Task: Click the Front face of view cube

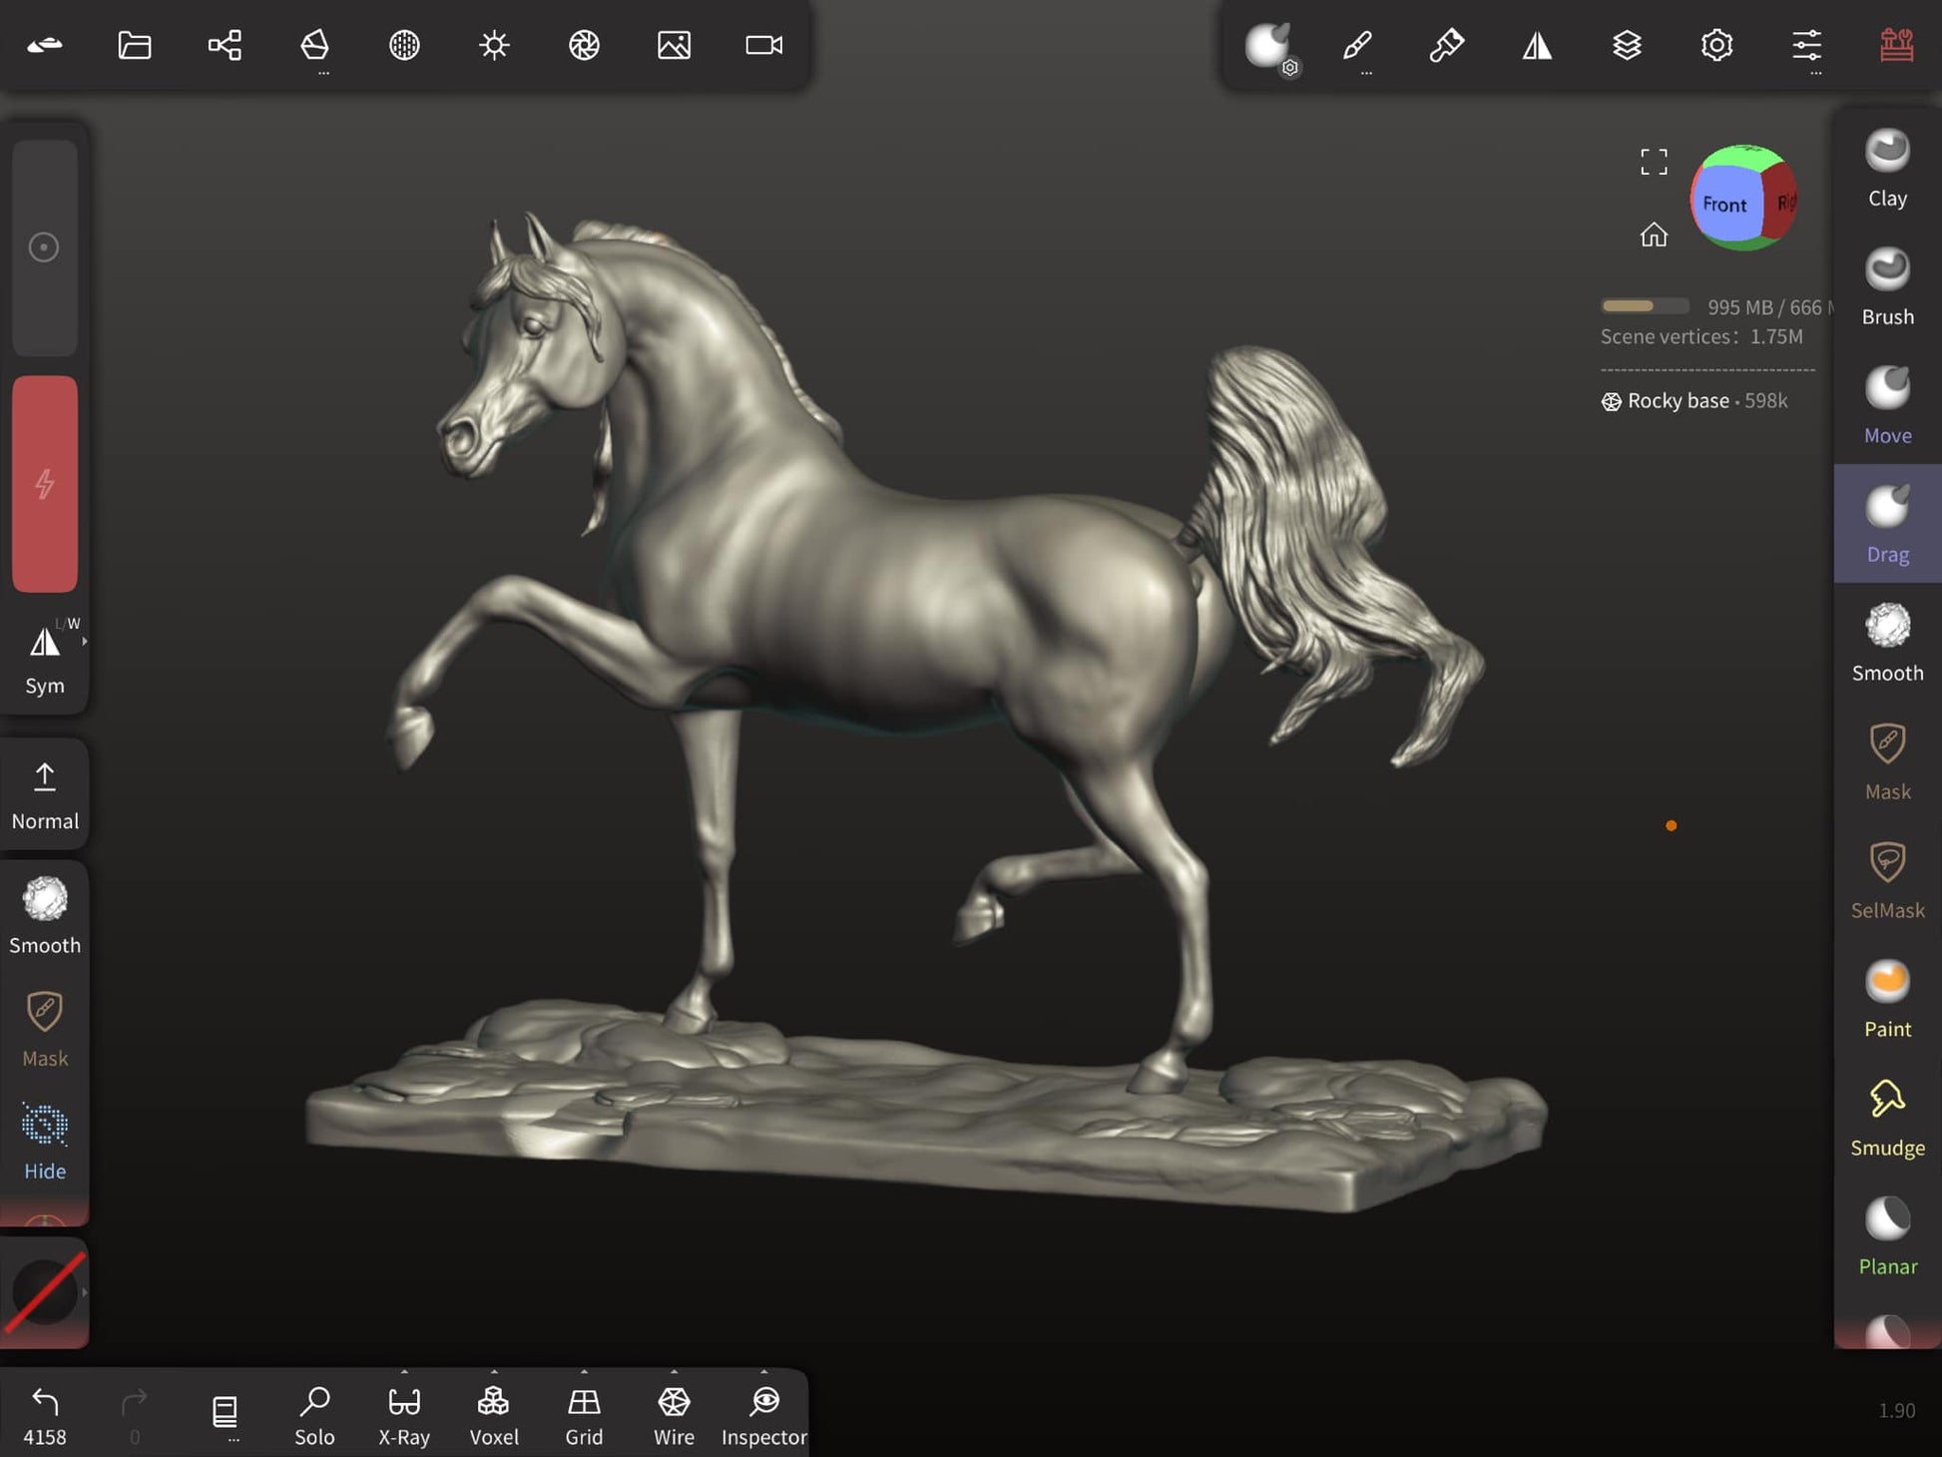Action: click(1723, 205)
